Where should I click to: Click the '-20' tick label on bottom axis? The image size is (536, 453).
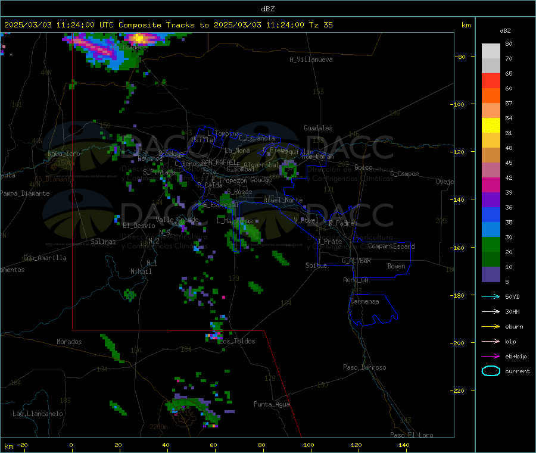[x=22, y=445]
